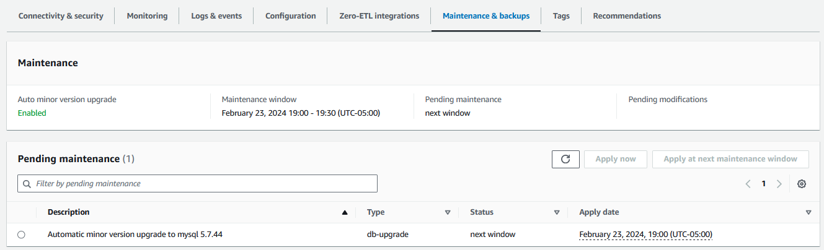Sort the Status column
Viewport: 824px width, 250px height.
[x=557, y=212]
